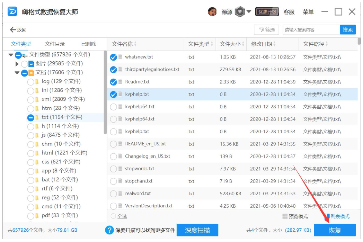Uncheck the whatsnew.txt file checkbox
Image resolution: width=363 pixels, height=242 pixels.
click(113, 57)
